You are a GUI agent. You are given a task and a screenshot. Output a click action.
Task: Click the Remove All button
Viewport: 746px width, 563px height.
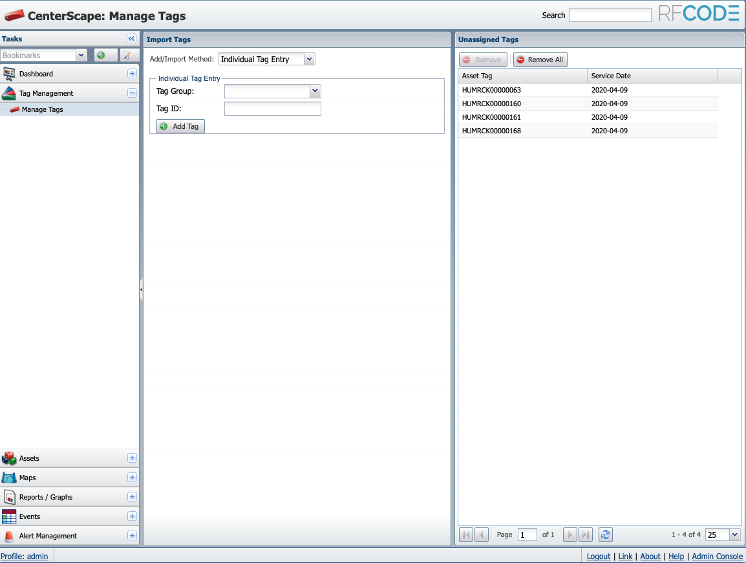click(x=540, y=60)
